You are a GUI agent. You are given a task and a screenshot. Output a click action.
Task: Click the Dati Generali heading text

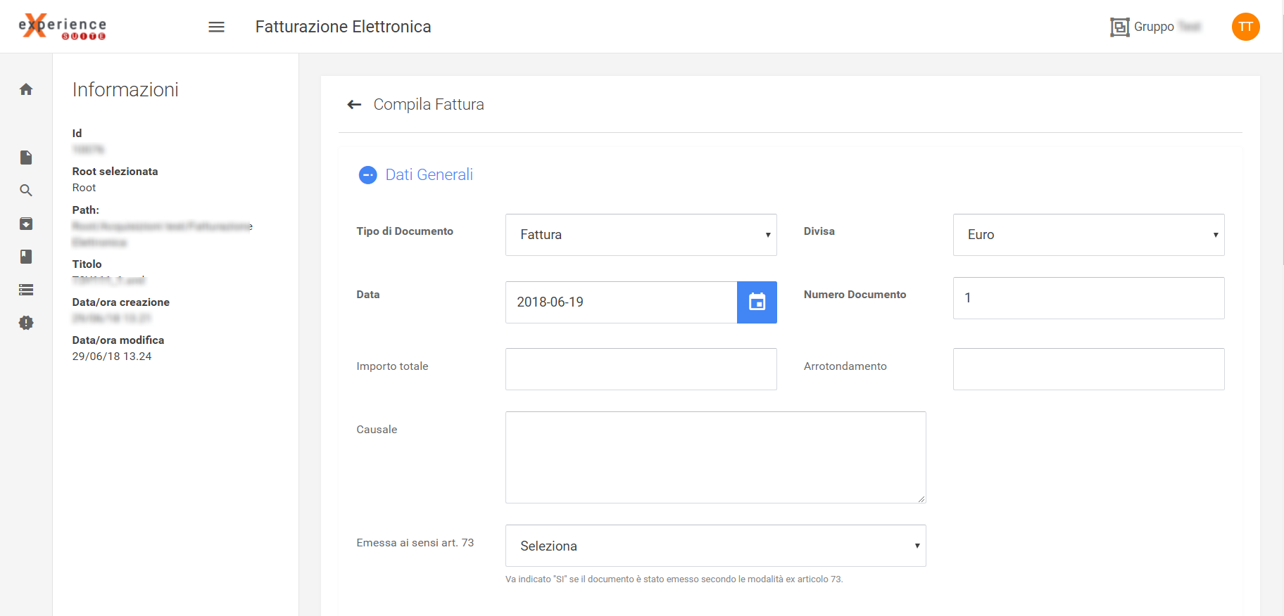point(429,175)
